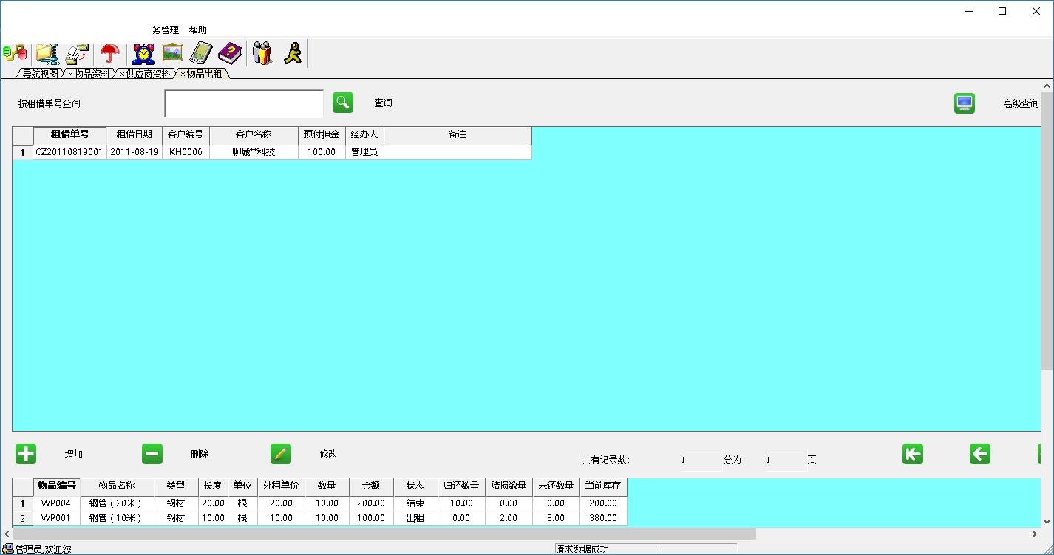Jump to first page arrow icon
Screen dimensions: 1054x555
point(913,454)
